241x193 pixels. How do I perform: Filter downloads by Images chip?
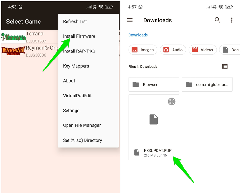pyautogui.click(x=143, y=50)
